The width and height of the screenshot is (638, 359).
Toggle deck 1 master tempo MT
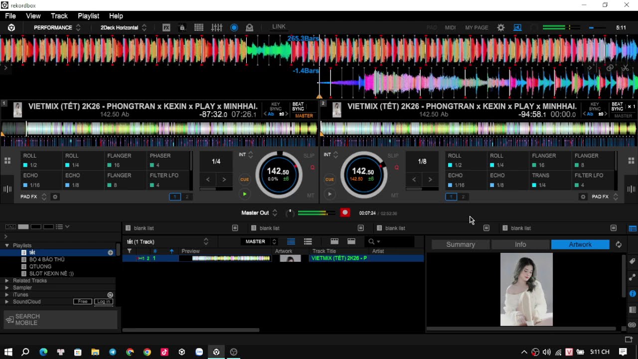[x=311, y=195]
